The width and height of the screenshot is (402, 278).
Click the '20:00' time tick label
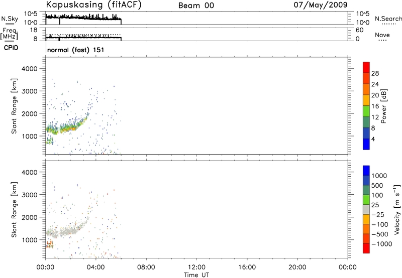[297, 267]
